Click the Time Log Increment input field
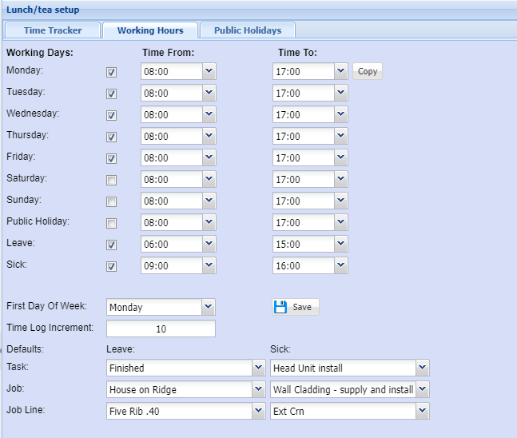The width and height of the screenshot is (517, 438). tap(161, 328)
